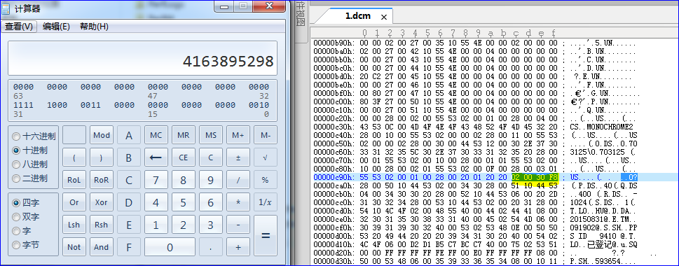This screenshot has height=266, width=679.
Task: Click the RoL rotate left button
Action: tap(74, 179)
